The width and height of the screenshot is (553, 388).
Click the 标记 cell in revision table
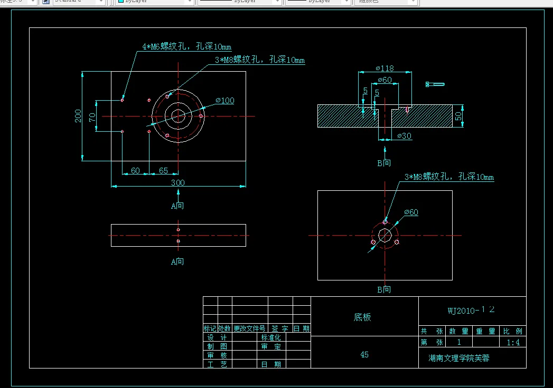point(210,328)
